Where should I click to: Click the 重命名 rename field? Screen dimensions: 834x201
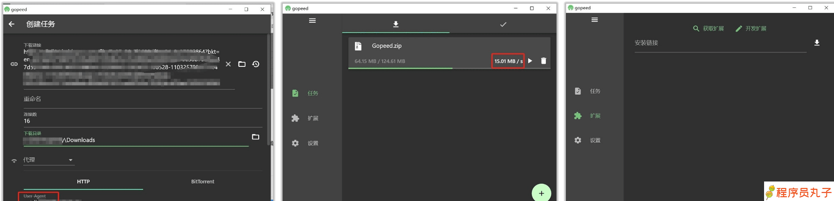coord(143,99)
